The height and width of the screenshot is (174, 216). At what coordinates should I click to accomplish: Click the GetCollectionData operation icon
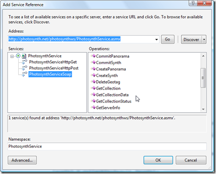(94, 94)
